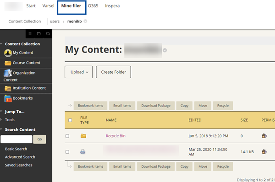The image size is (275, 182).
Task: Click the bottom Copy button
Action: point(184,166)
